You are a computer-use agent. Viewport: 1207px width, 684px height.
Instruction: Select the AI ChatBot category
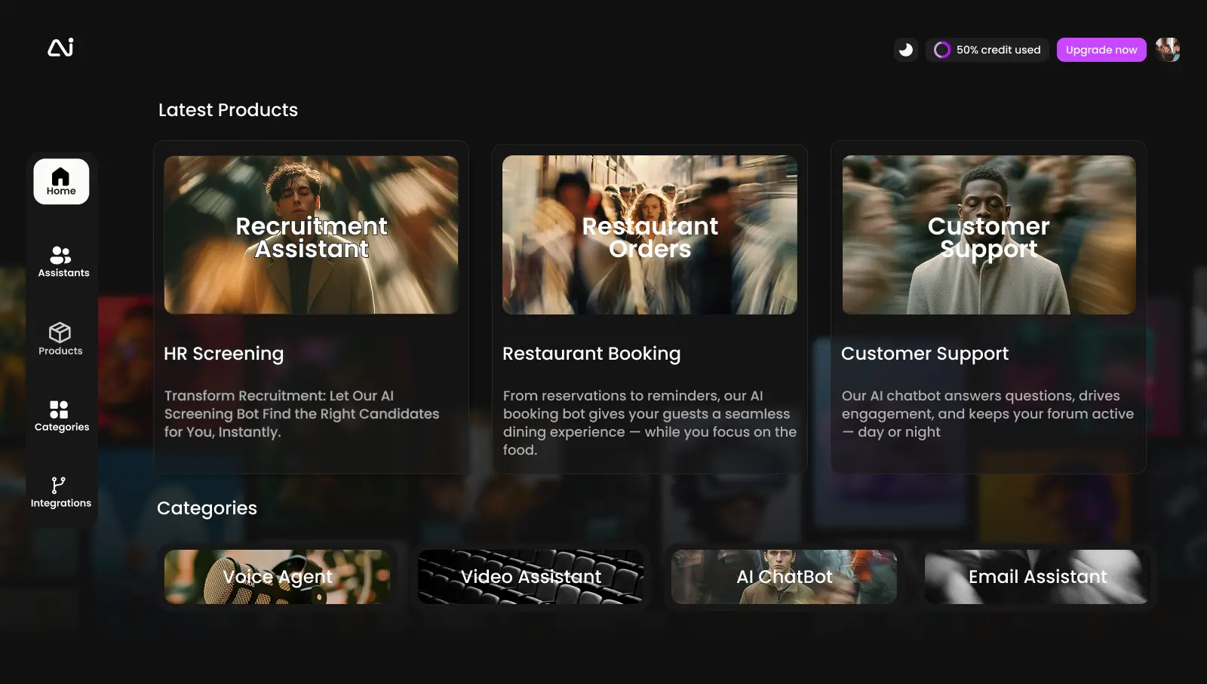[785, 577]
